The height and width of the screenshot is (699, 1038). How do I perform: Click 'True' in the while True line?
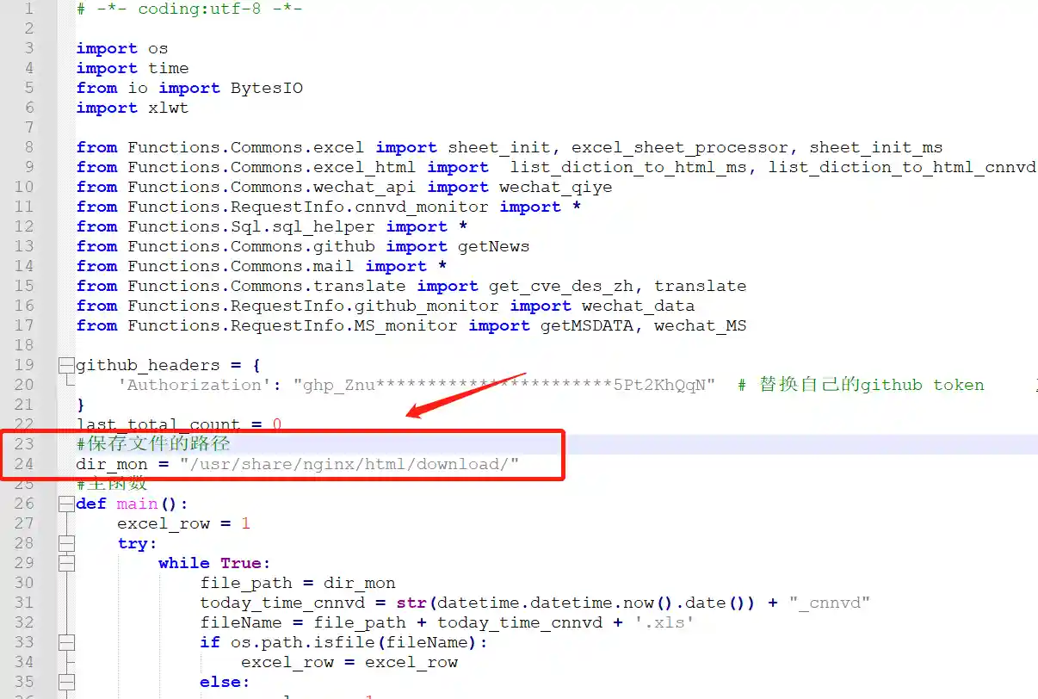(x=241, y=563)
